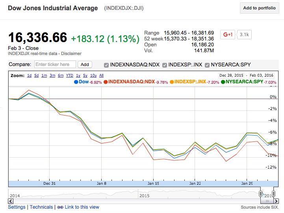Click the Add ticker button
Screen dimensions: 284x213
(85, 64)
